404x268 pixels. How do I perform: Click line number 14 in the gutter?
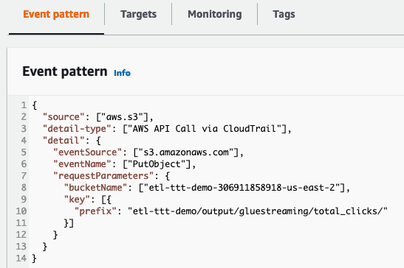[21, 258]
